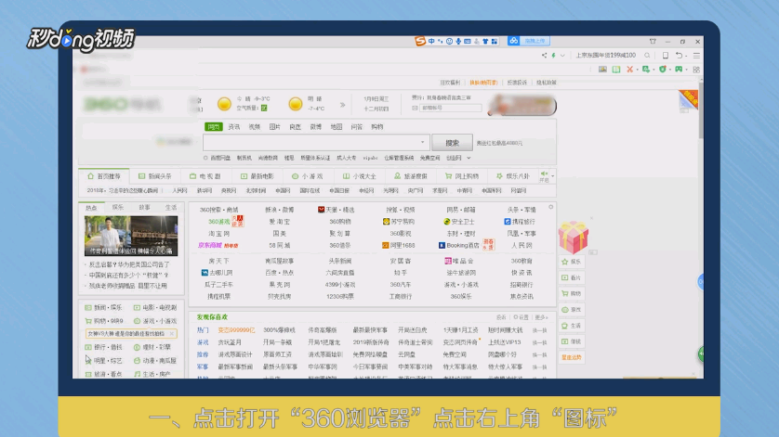Click the green sound button at right edge

point(701,353)
